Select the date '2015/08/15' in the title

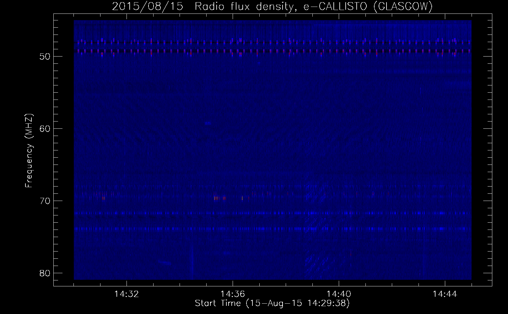148,7
